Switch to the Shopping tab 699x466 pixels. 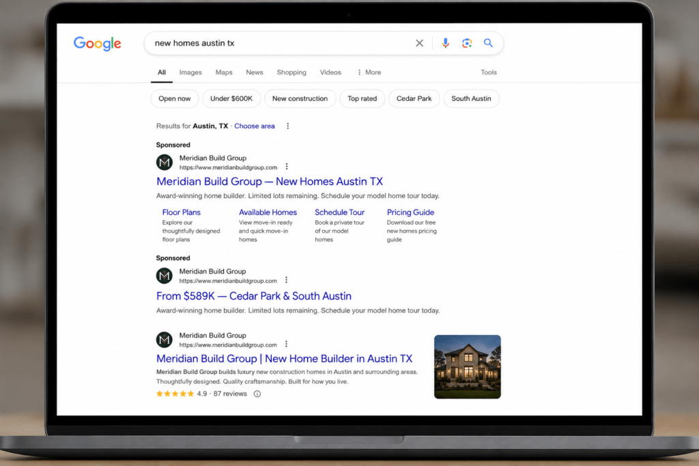(291, 72)
